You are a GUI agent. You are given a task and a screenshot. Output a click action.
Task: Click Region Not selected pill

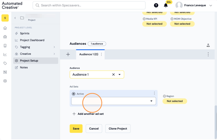(175, 101)
